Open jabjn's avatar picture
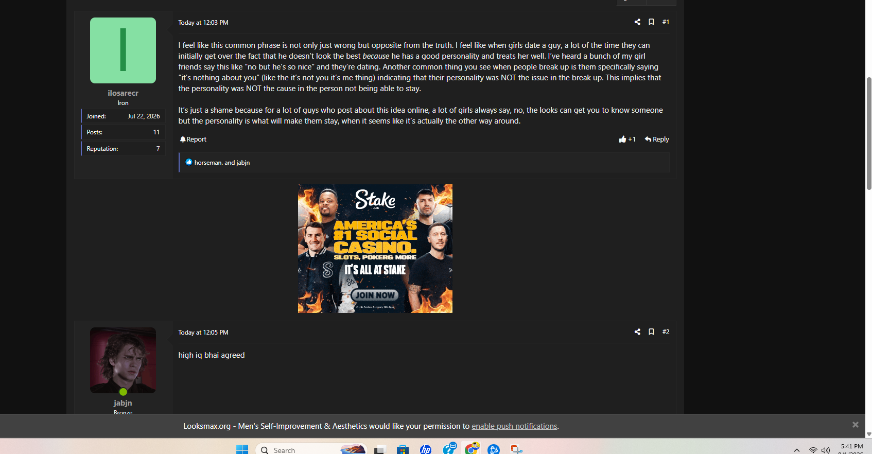The width and height of the screenshot is (872, 454). pos(123,360)
